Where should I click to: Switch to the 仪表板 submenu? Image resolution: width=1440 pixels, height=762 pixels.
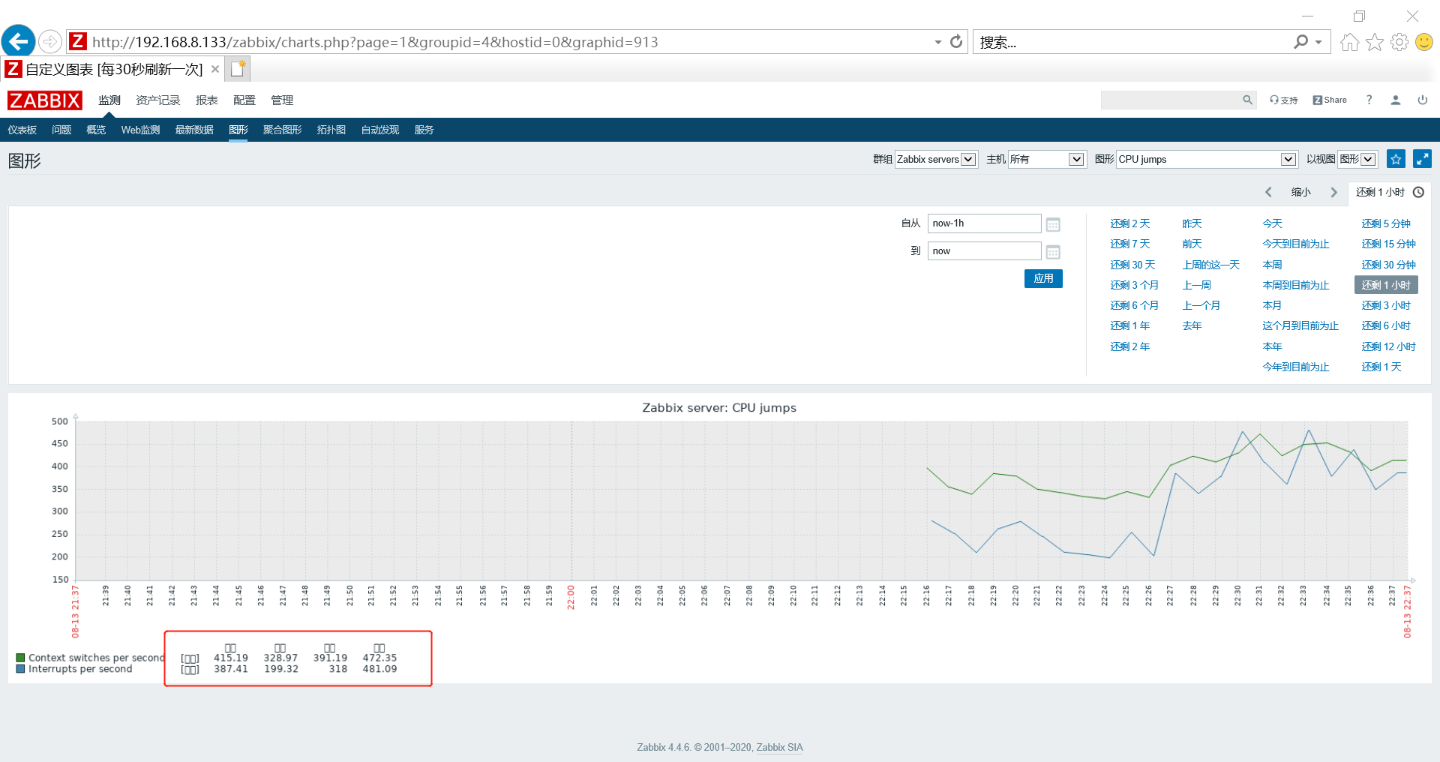22,130
